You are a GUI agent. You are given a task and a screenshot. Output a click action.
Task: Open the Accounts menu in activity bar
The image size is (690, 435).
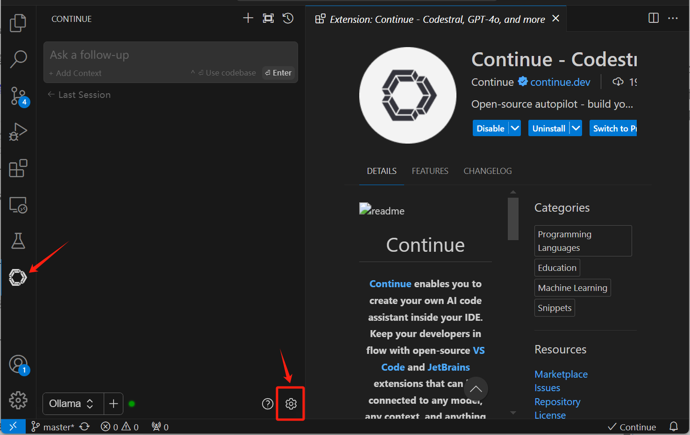(x=19, y=365)
